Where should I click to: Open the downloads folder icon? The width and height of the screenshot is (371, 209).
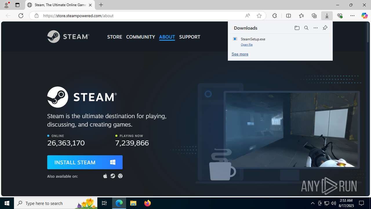(297, 28)
